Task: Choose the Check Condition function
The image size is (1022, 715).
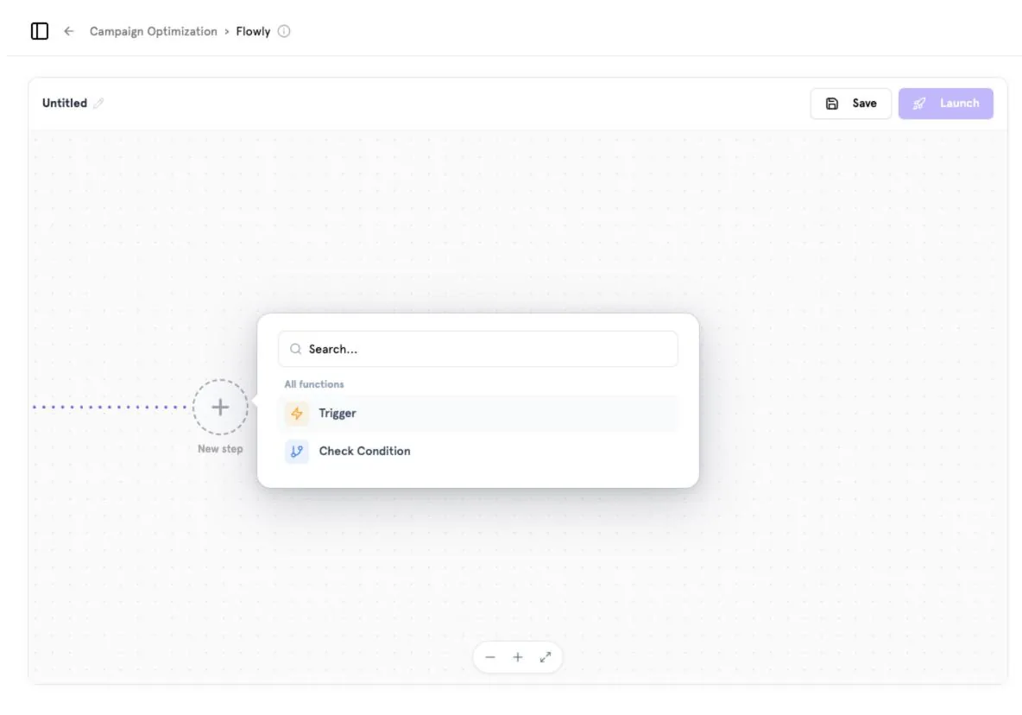Action: pyautogui.click(x=477, y=451)
